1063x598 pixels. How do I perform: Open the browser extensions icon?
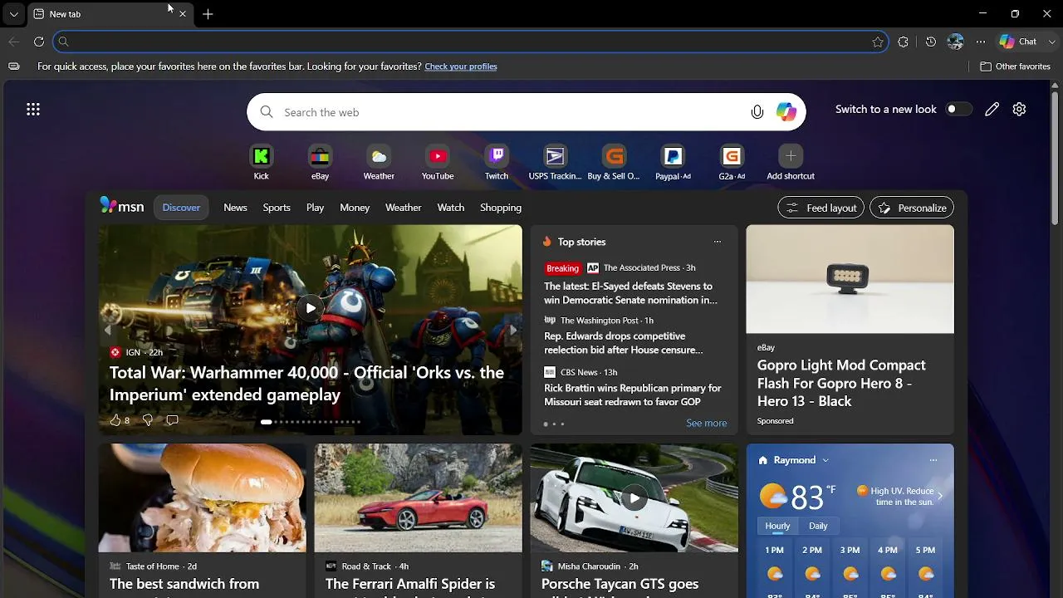tap(904, 42)
